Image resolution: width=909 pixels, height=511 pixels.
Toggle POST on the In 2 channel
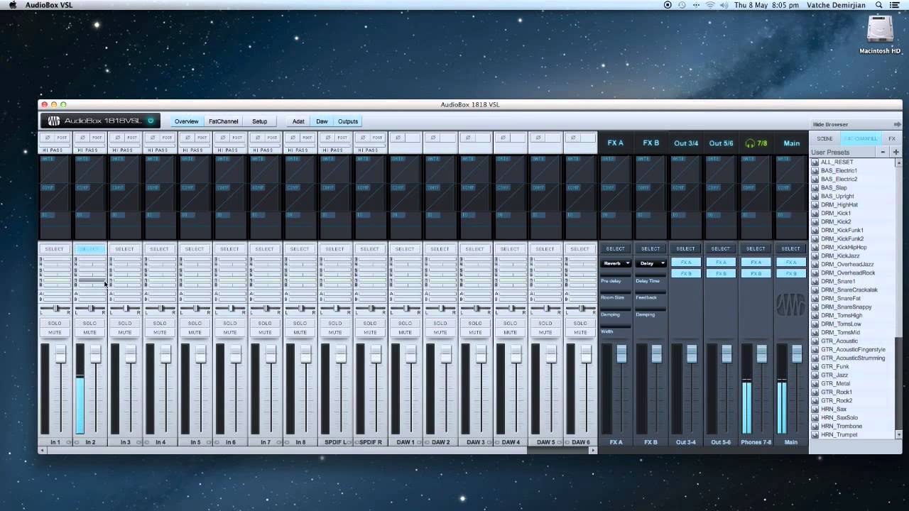[x=97, y=138]
